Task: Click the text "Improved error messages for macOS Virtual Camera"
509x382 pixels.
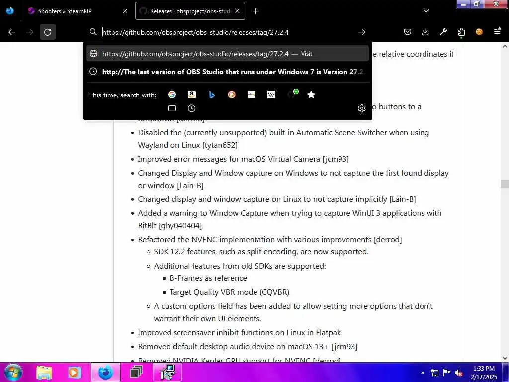Action: tap(229, 159)
